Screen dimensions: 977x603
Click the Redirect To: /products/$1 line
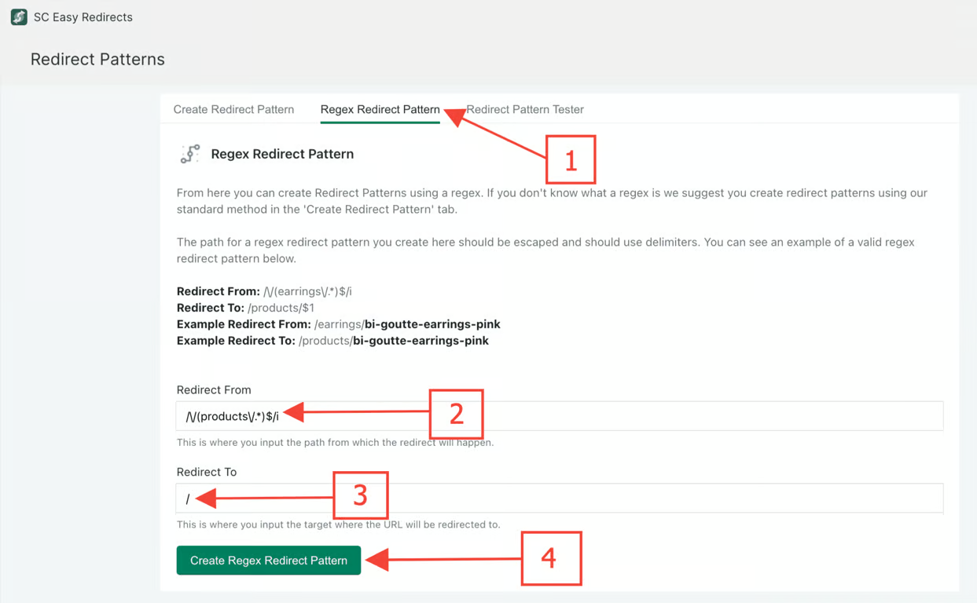(x=245, y=308)
